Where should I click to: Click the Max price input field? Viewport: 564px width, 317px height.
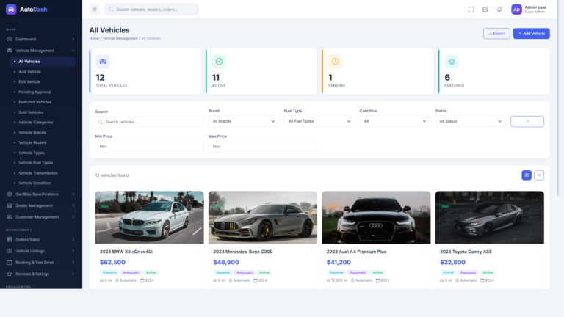263,147
